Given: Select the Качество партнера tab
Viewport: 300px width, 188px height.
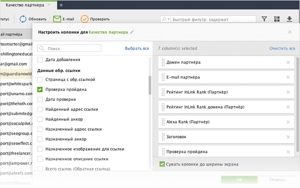Looking at the screenshot, I should [25, 5].
